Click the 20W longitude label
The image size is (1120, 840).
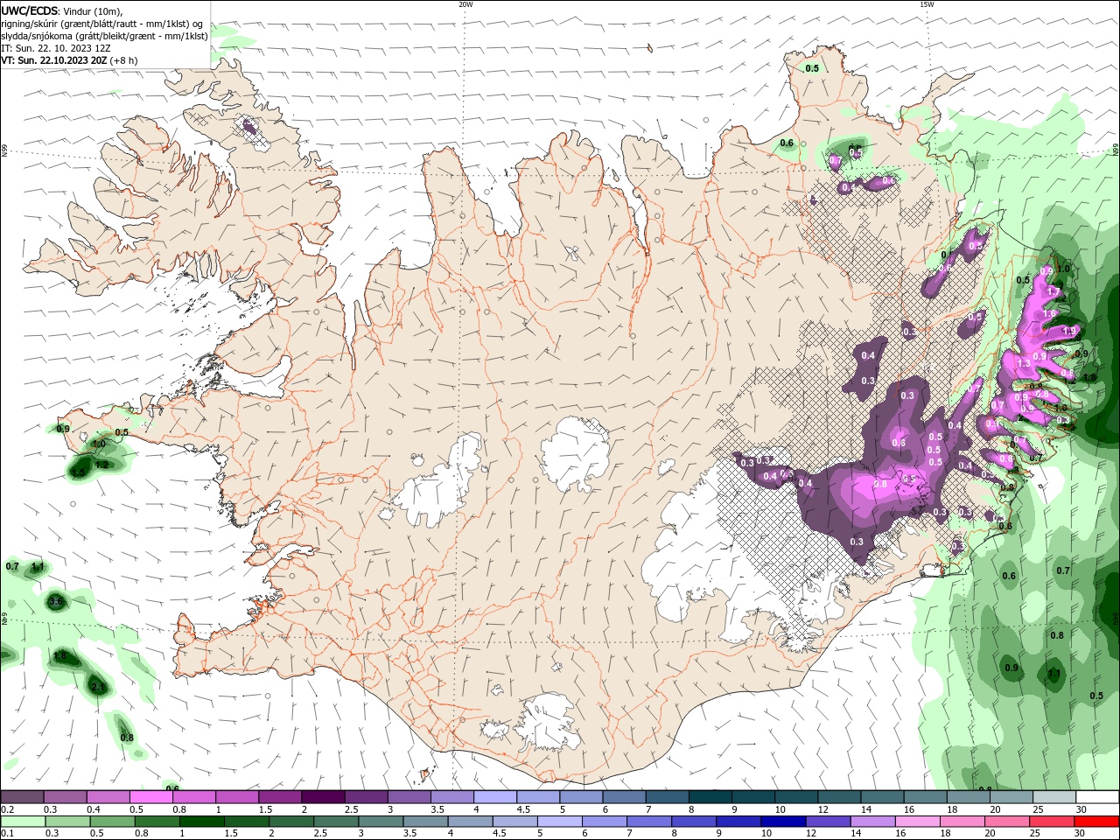point(465,4)
